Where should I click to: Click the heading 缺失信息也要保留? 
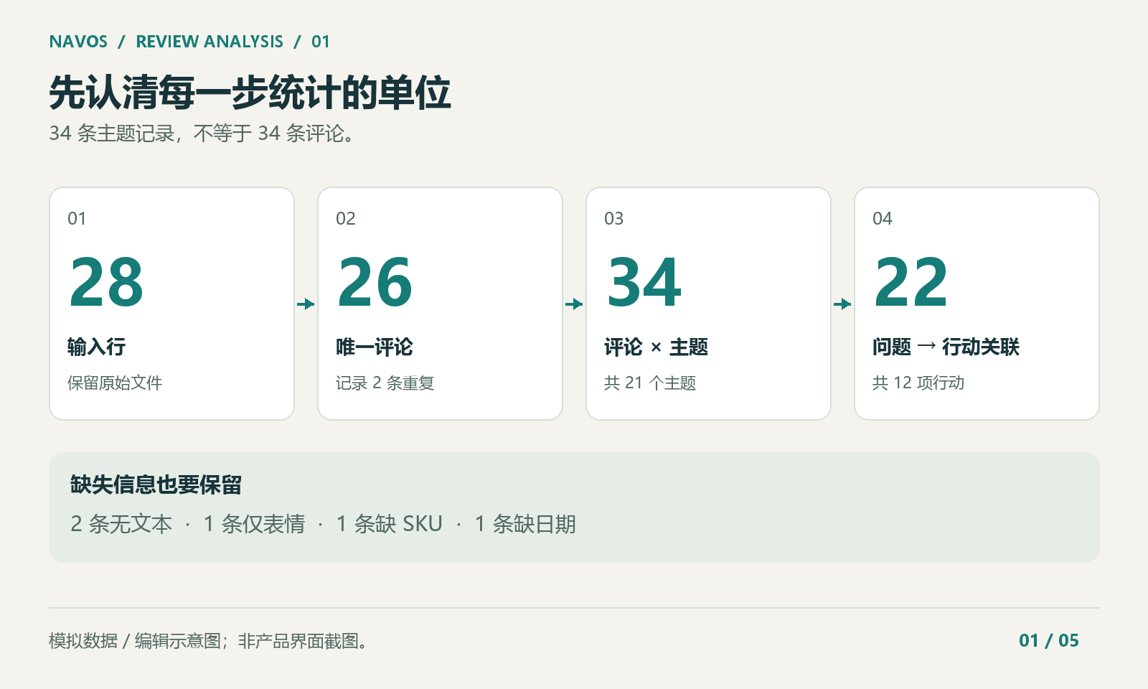(156, 485)
